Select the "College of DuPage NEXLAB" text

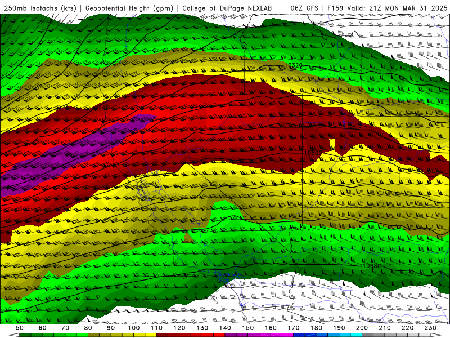(x=227, y=8)
